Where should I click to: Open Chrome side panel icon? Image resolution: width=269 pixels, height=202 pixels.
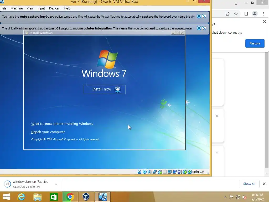click(x=246, y=14)
